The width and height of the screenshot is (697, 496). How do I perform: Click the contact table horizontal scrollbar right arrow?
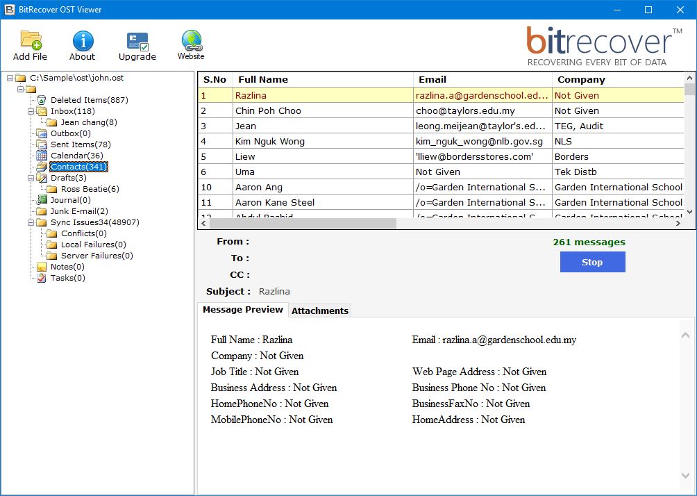point(678,223)
